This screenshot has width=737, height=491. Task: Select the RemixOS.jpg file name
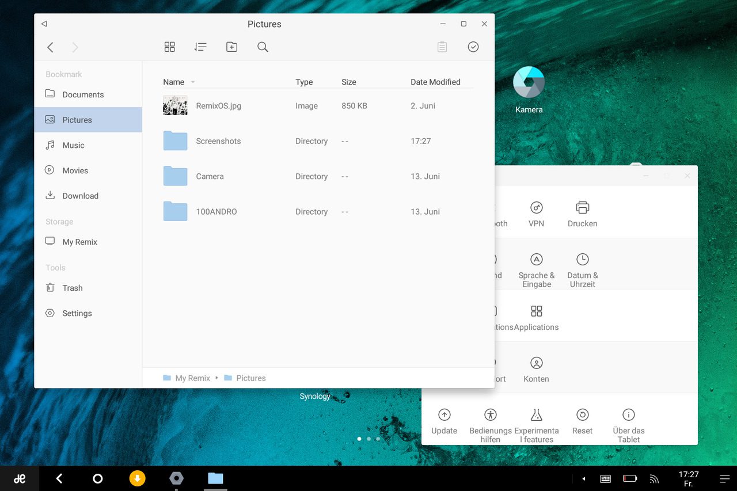[x=219, y=106]
